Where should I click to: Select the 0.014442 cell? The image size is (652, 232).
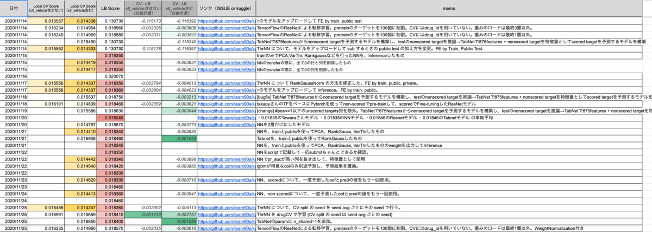pos(79,159)
